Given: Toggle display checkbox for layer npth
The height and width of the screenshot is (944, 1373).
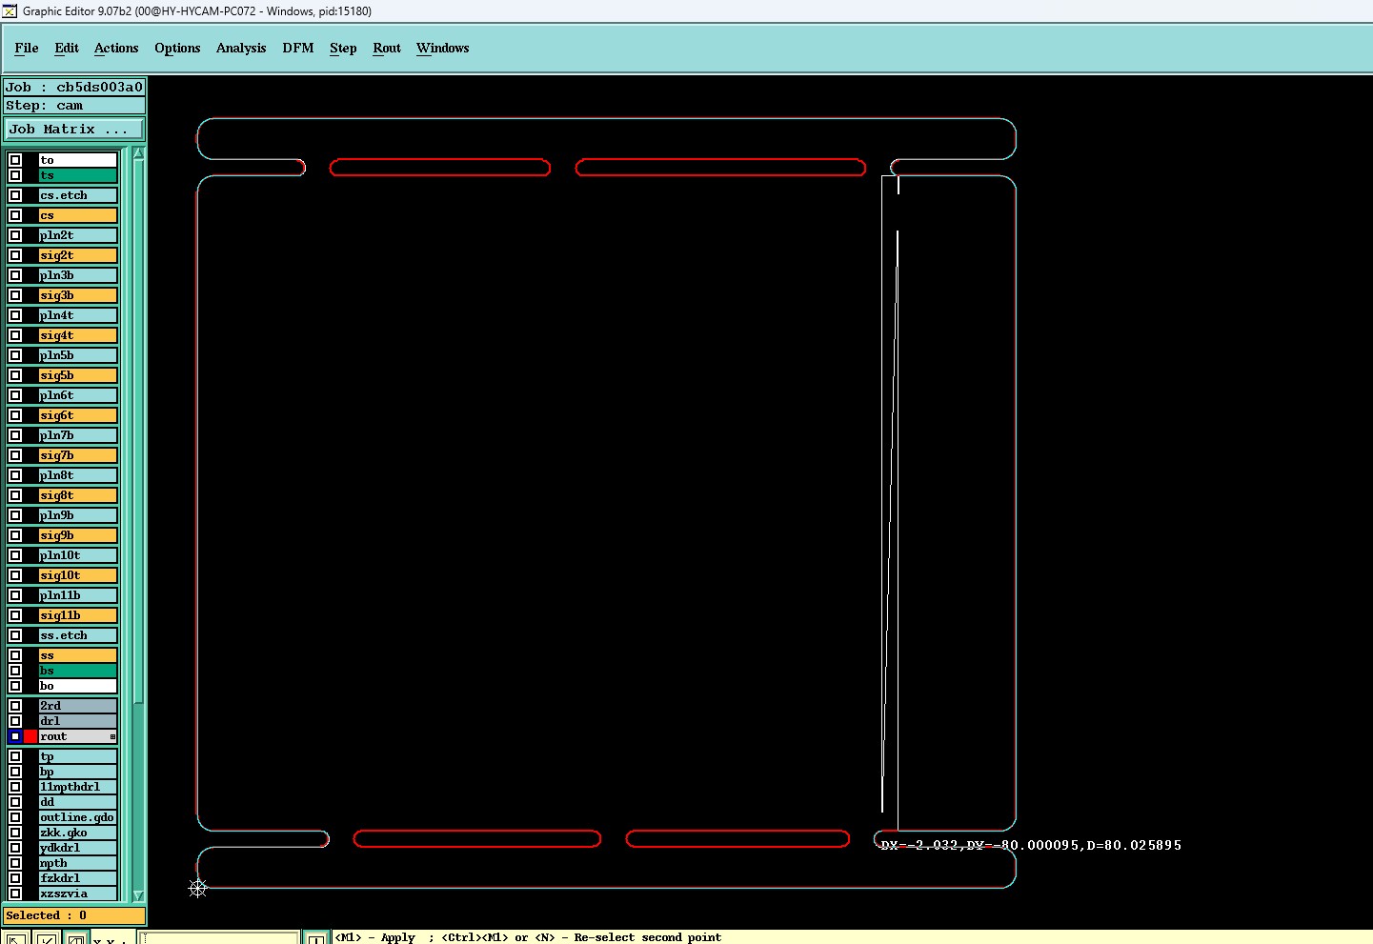Looking at the screenshot, I should pyautogui.click(x=15, y=863).
